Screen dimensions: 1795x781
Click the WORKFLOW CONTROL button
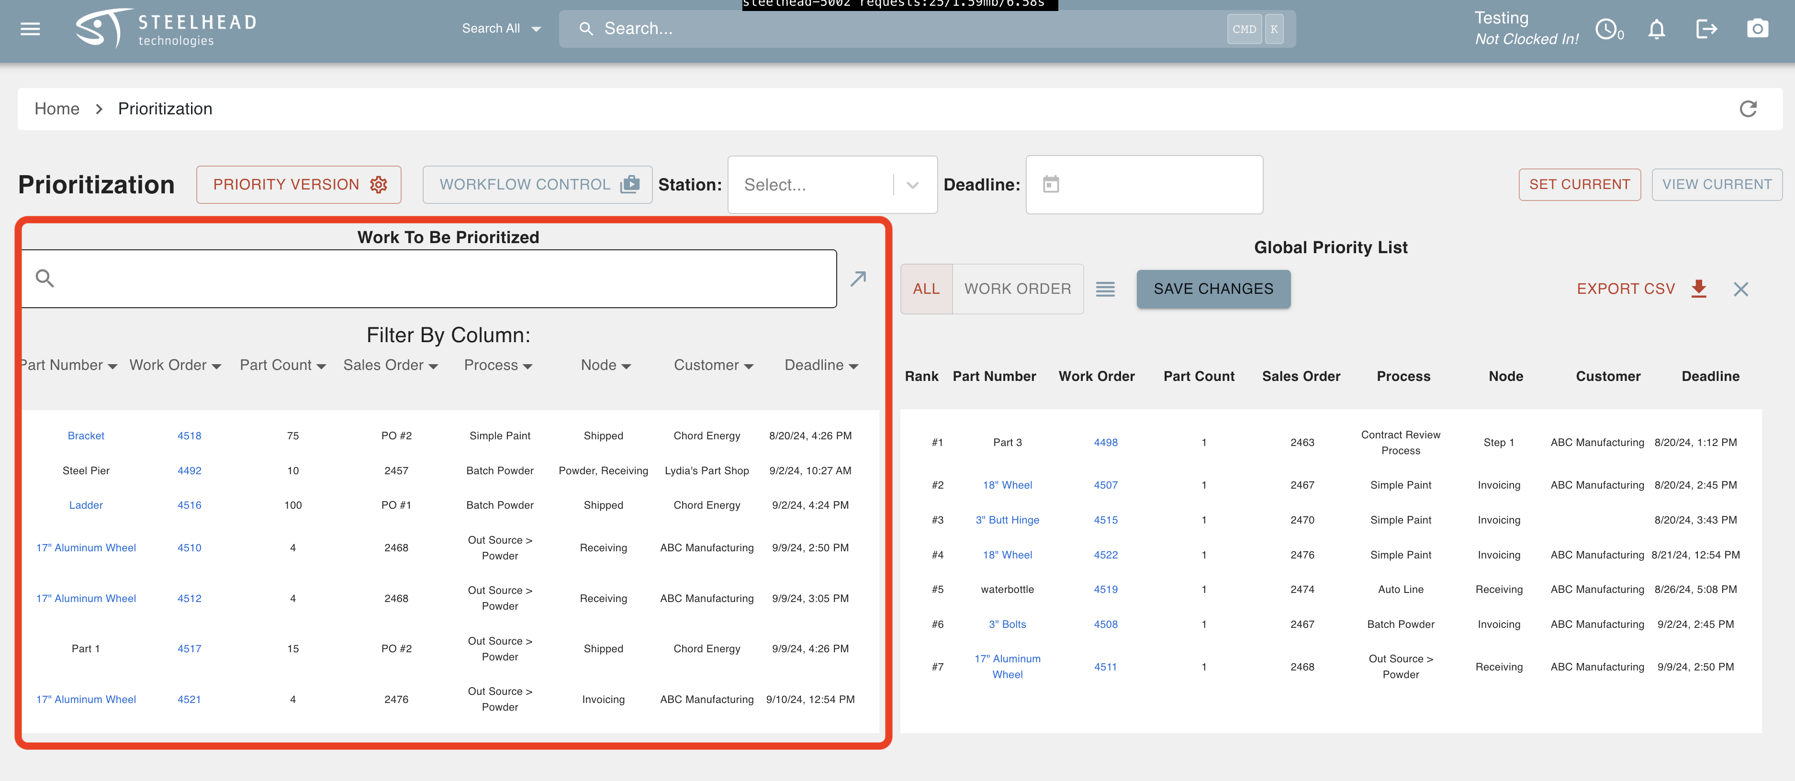[537, 185]
